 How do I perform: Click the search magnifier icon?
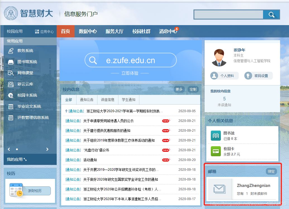pyautogui.click(x=271, y=14)
